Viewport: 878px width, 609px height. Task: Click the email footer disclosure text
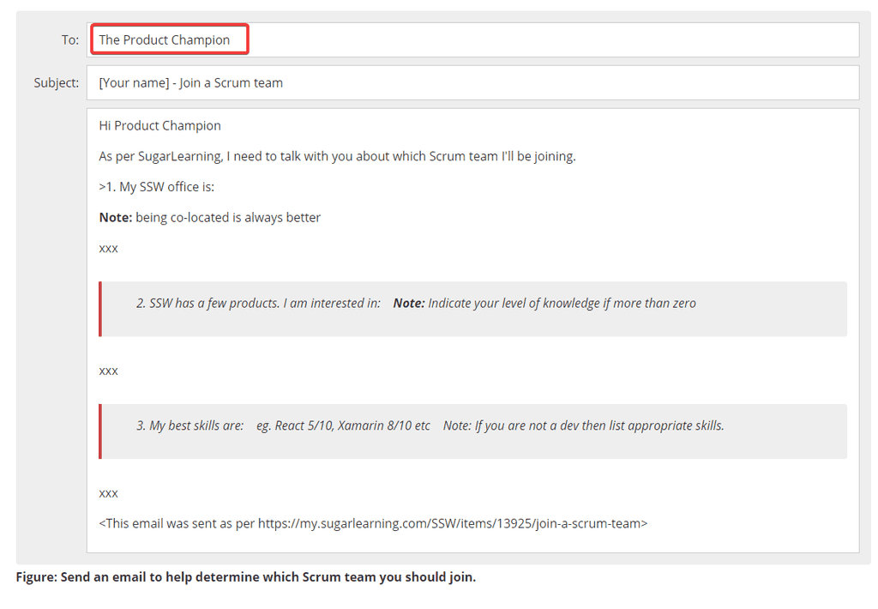click(x=372, y=522)
